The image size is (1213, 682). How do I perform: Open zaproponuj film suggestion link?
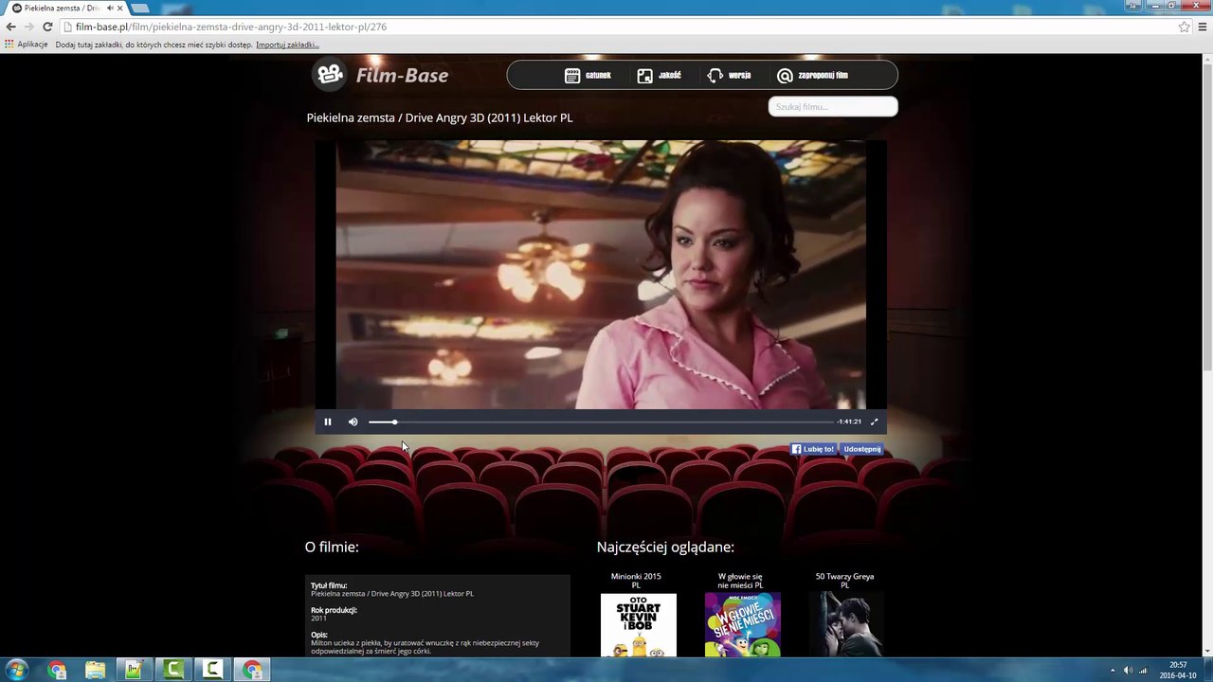812,75
